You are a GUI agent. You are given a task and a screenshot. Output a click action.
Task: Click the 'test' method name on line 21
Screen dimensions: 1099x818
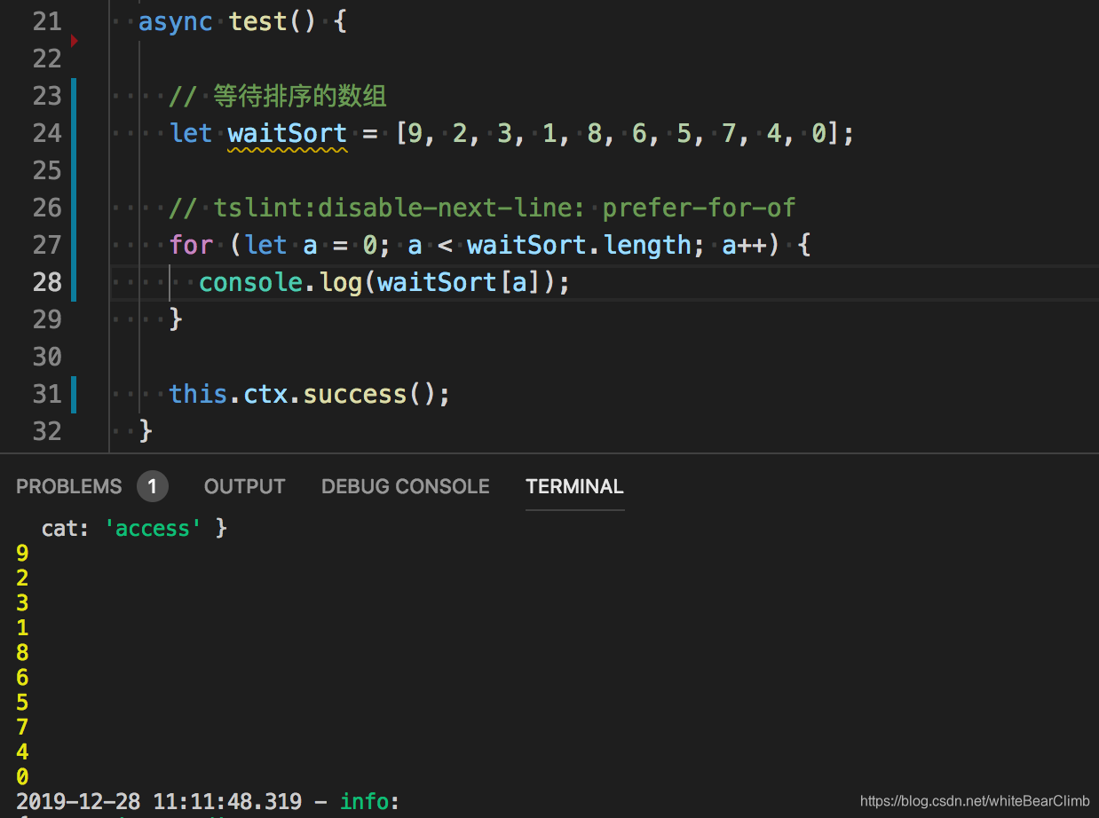tap(257, 21)
